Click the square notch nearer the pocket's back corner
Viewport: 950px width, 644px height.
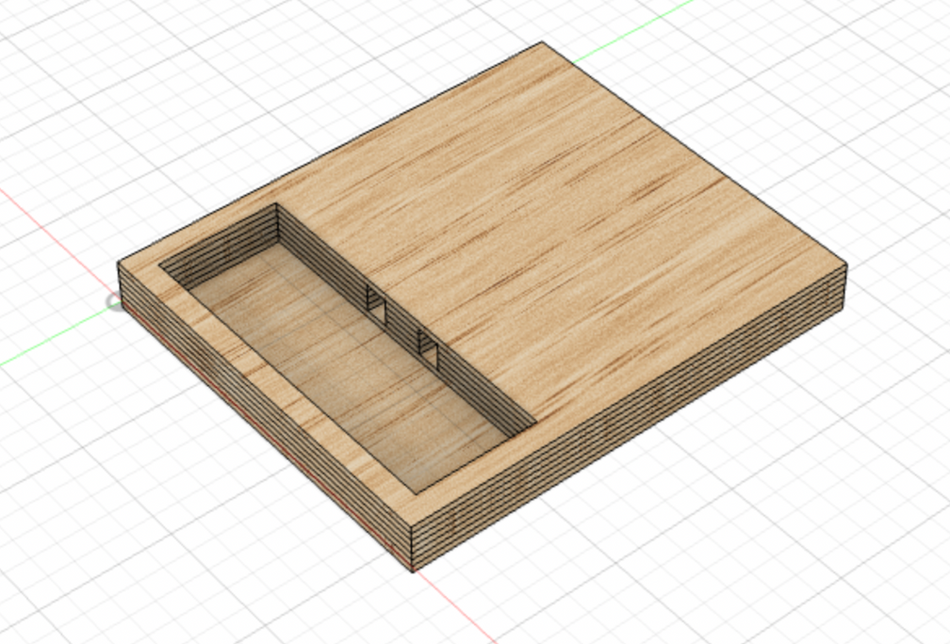(x=376, y=306)
